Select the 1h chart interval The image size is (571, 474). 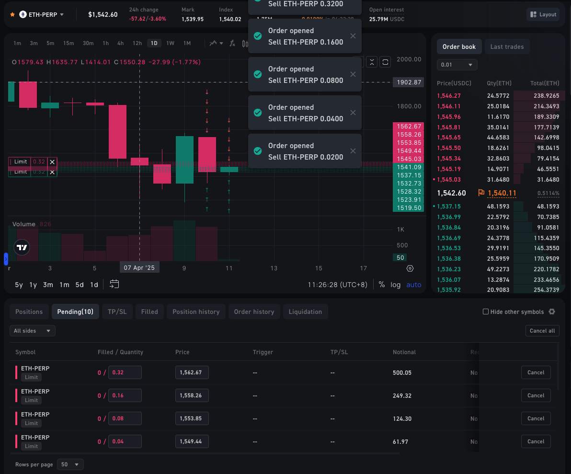(105, 43)
